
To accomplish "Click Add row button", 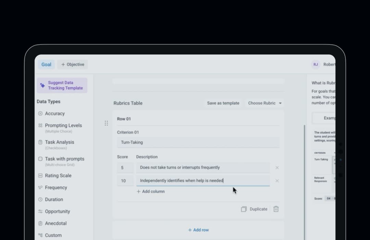I will 198,230.
